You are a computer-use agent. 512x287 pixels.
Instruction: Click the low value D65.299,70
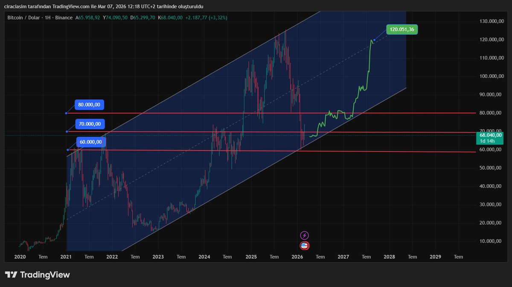(x=143, y=17)
